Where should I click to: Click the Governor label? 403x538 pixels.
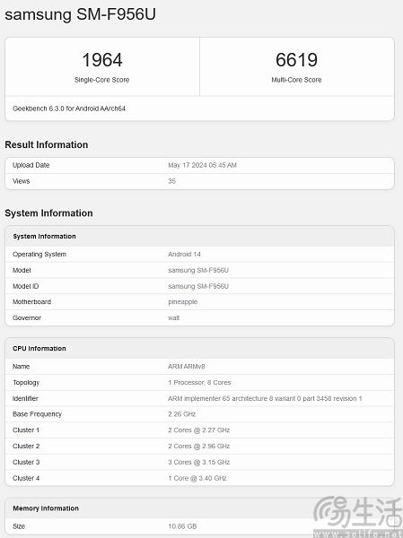(27, 318)
